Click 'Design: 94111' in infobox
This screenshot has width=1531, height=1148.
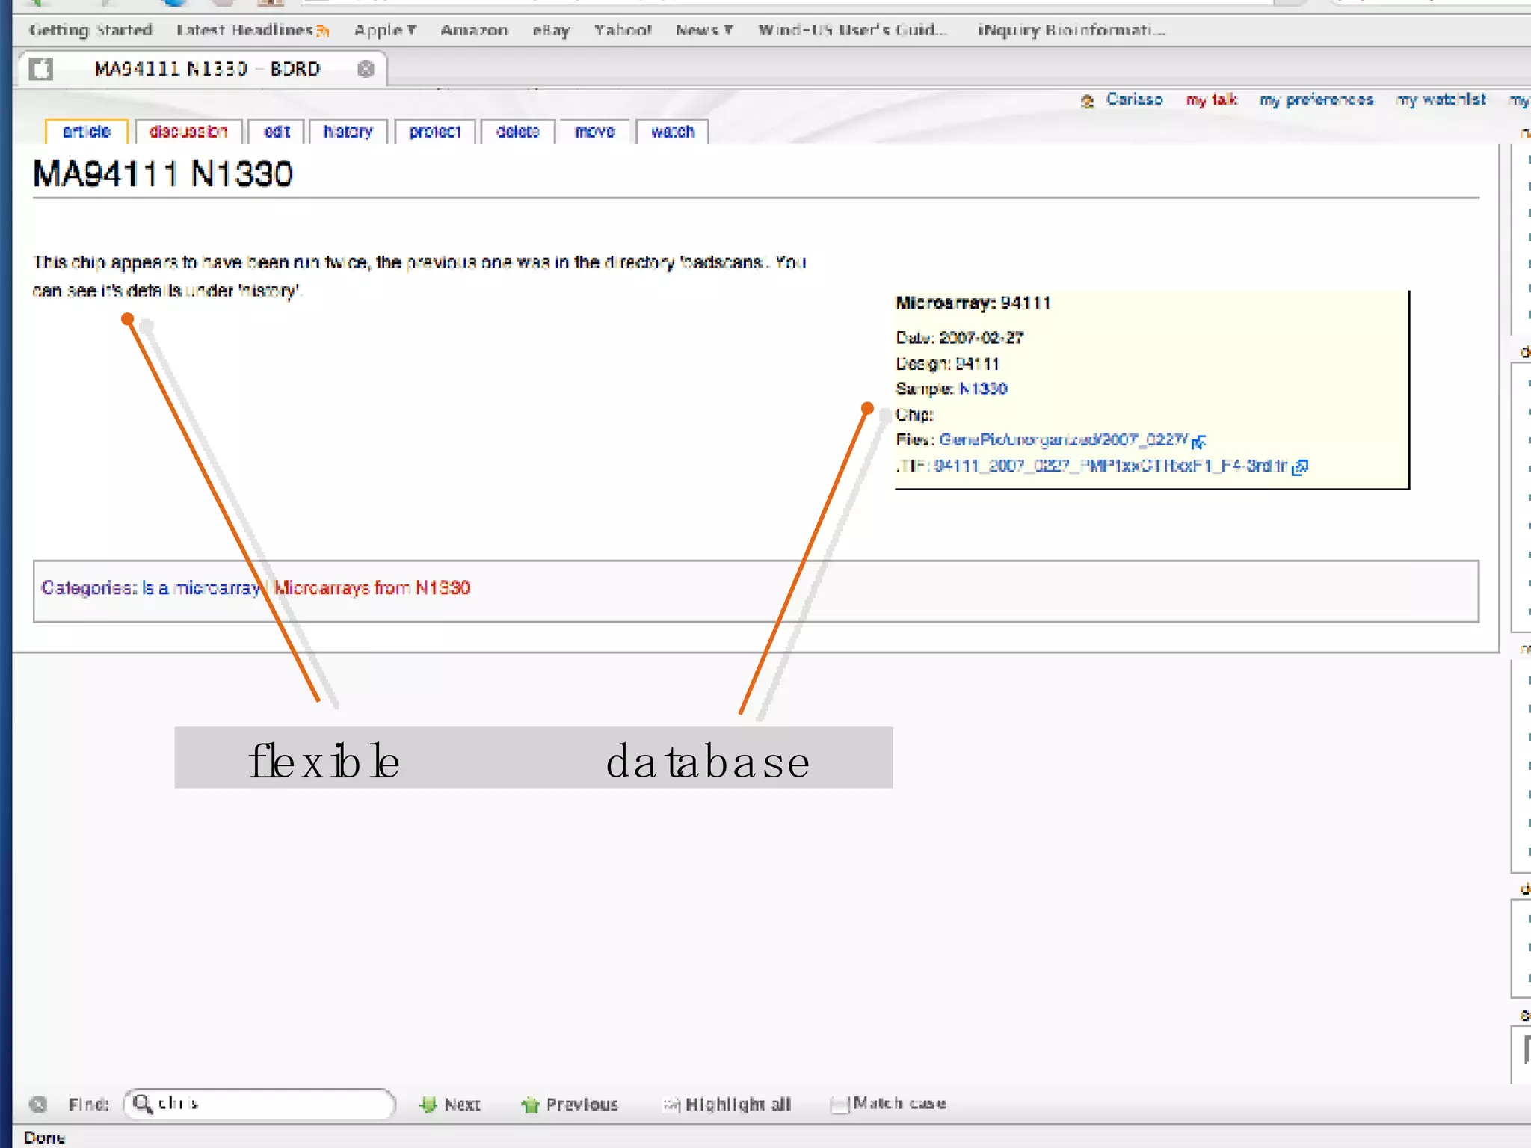click(x=947, y=364)
